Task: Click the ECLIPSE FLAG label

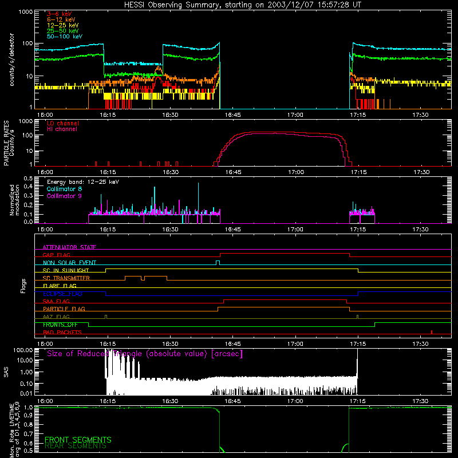Action: pos(62,294)
